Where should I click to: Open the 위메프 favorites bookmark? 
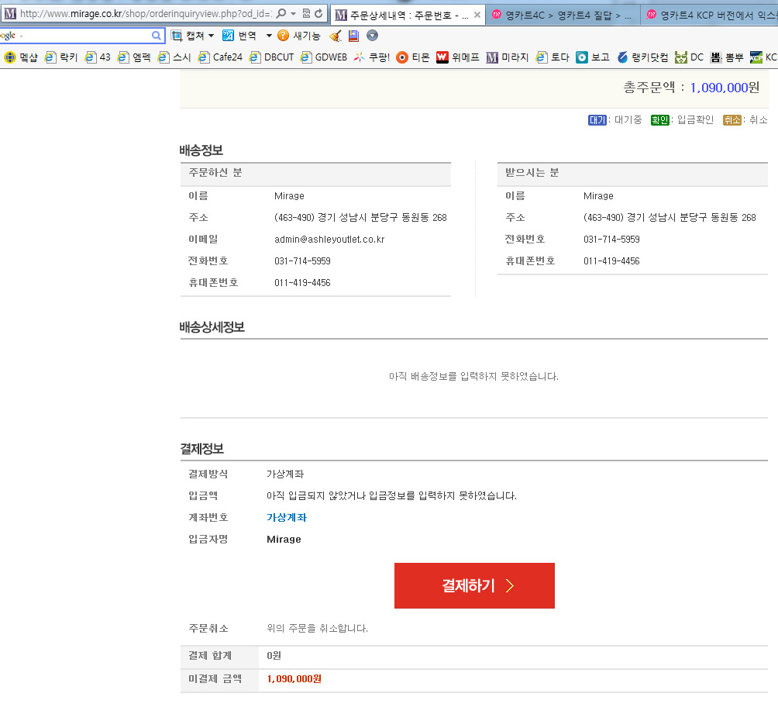click(x=458, y=57)
